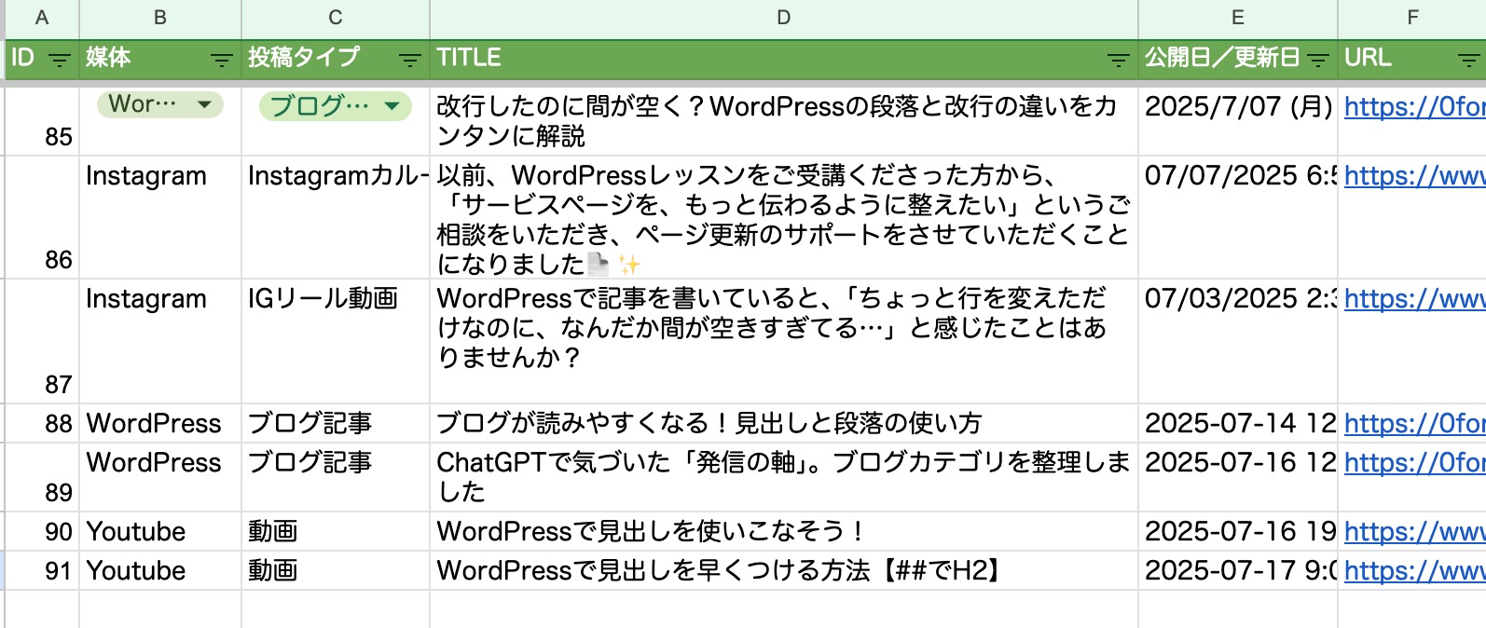Select column E header
Image resolution: width=1486 pixels, height=628 pixels.
pos(1237,18)
